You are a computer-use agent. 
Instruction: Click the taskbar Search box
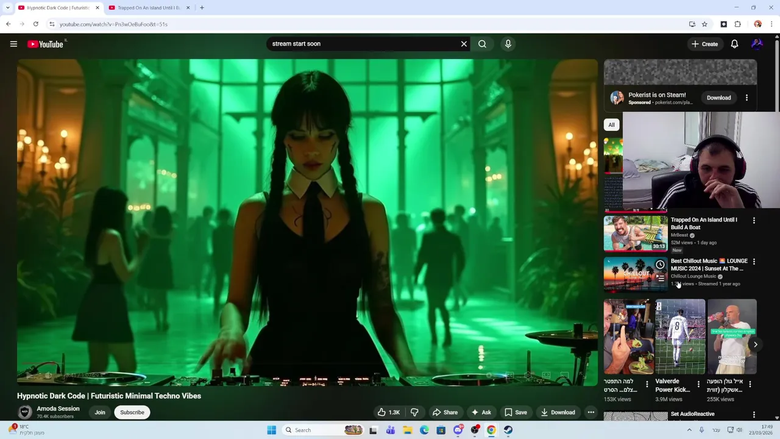click(324, 430)
